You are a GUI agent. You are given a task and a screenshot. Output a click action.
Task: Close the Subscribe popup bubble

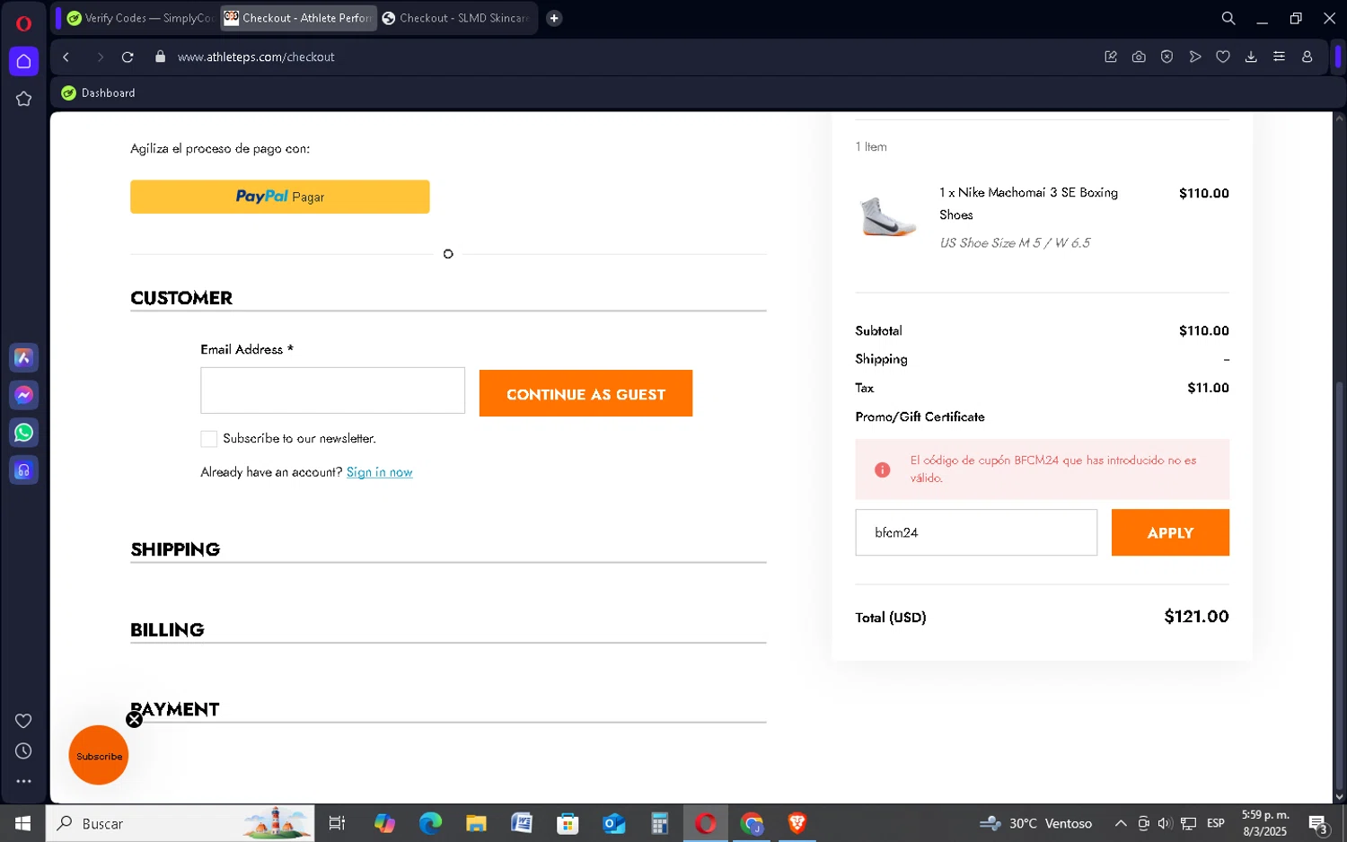[x=134, y=720]
